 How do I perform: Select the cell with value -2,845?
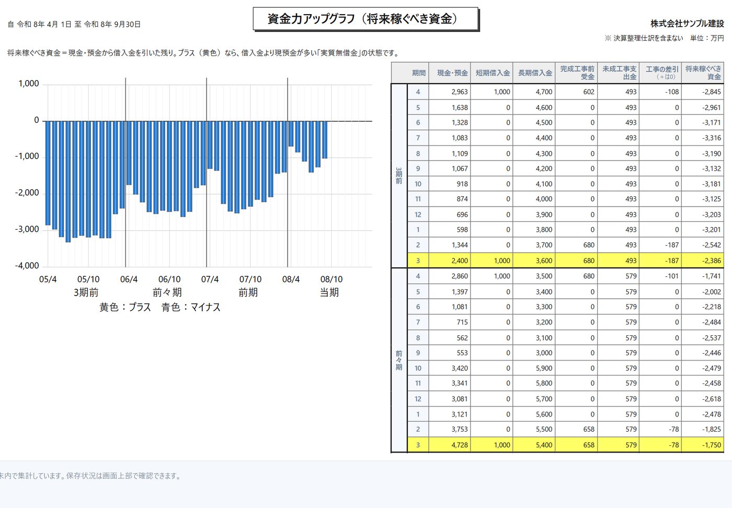(x=703, y=92)
